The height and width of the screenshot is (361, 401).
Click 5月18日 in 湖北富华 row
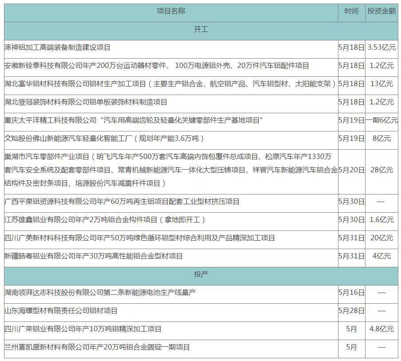(351, 84)
